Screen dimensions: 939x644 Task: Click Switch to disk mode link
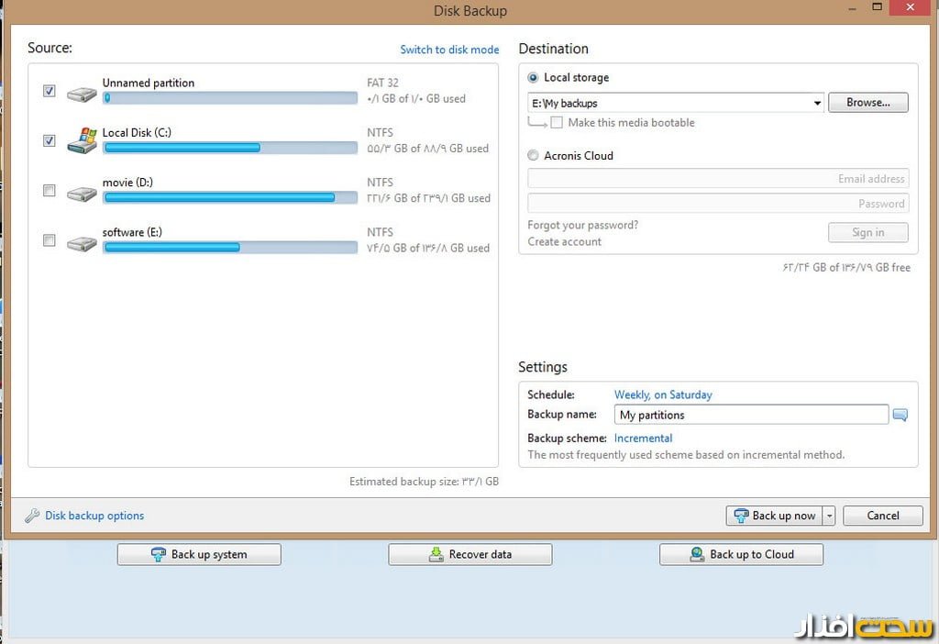[x=449, y=50]
